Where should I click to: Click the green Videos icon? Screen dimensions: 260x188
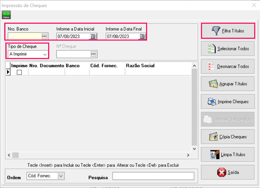coord(7,15)
